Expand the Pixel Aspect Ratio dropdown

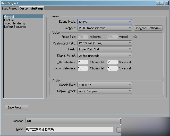(x=105, y=43)
